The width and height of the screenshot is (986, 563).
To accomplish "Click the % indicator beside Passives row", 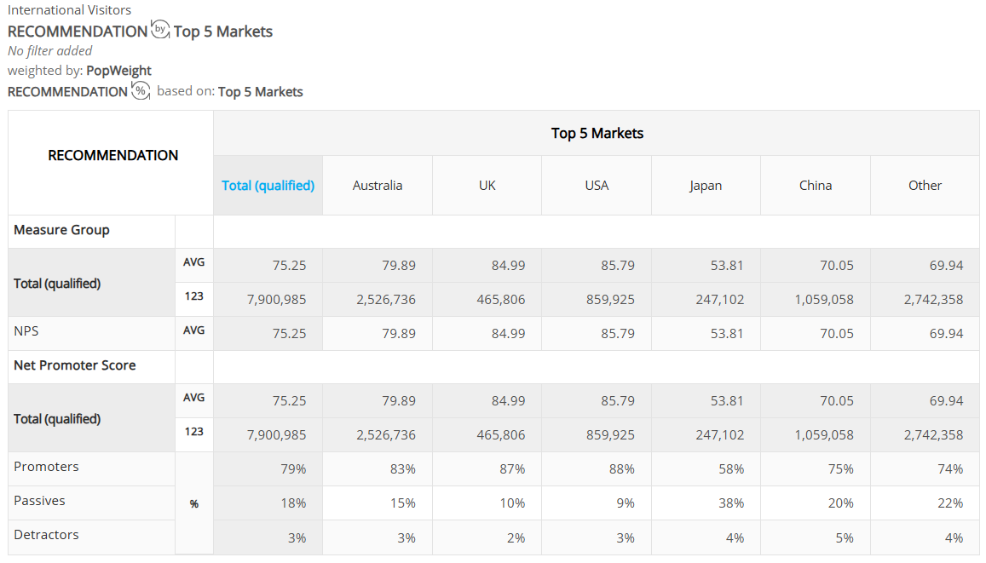I will [x=194, y=504].
